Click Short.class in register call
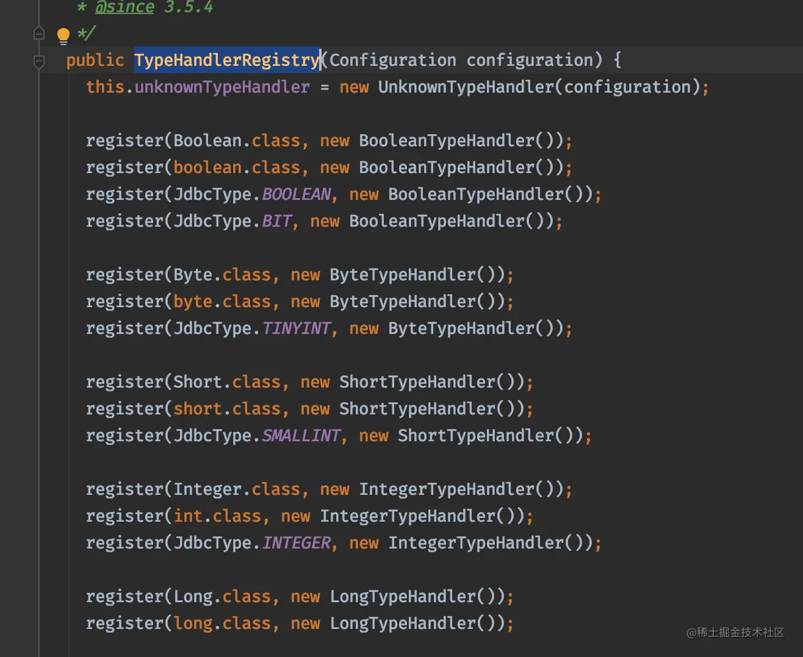This screenshot has height=657, width=803. [x=227, y=382]
